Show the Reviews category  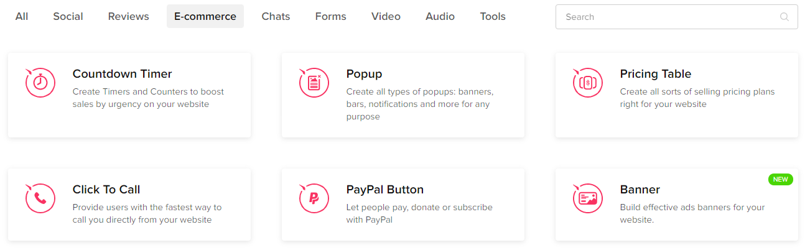point(129,16)
